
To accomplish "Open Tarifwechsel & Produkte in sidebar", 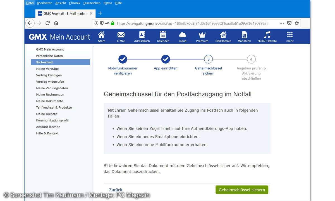I will pyautogui.click(x=54, y=107).
